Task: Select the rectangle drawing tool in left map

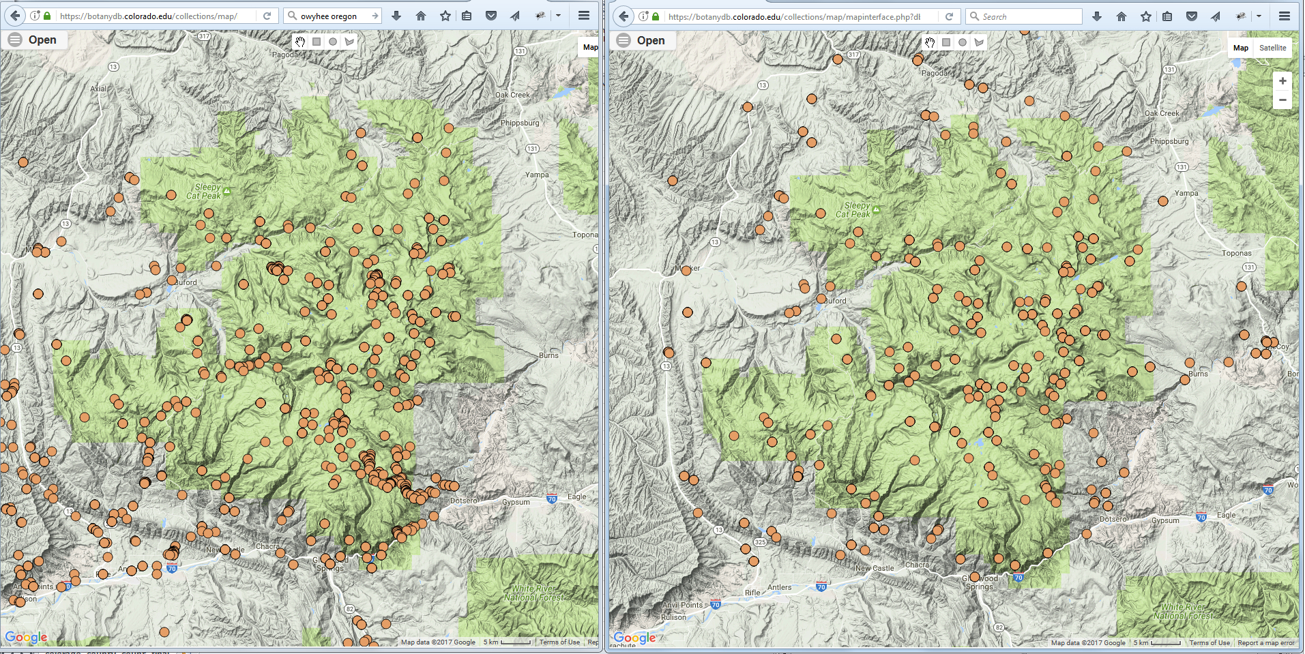Action: click(x=317, y=42)
